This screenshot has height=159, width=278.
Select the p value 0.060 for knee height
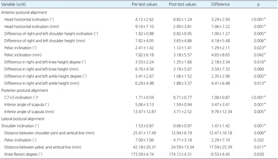(x=259, y=69)
